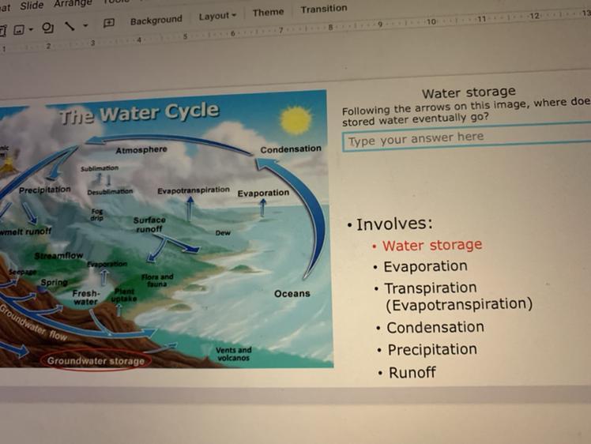Click the 'Atmosphere' label in diagram

point(141,150)
